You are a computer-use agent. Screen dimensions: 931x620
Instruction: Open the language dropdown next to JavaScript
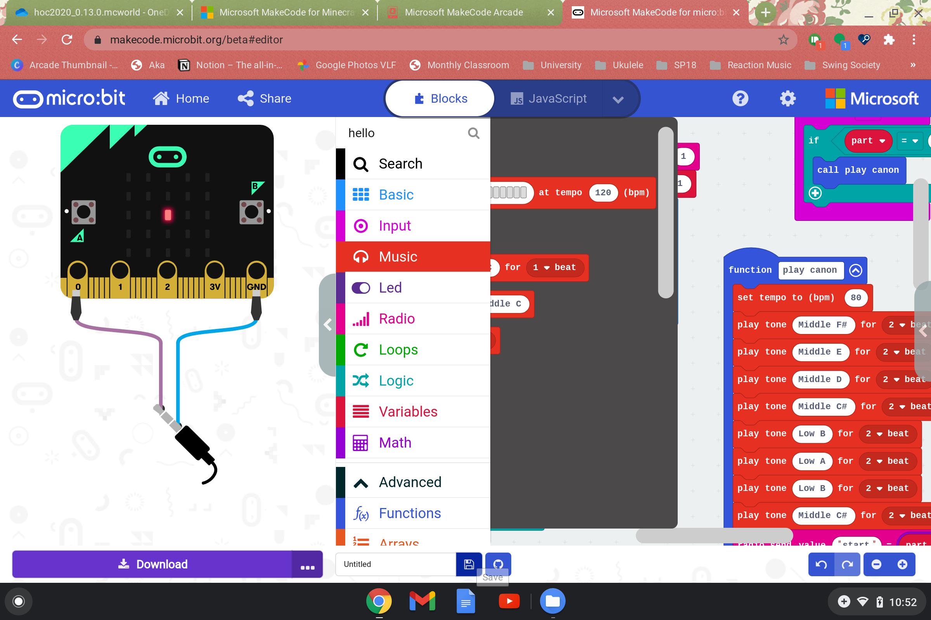[618, 99]
